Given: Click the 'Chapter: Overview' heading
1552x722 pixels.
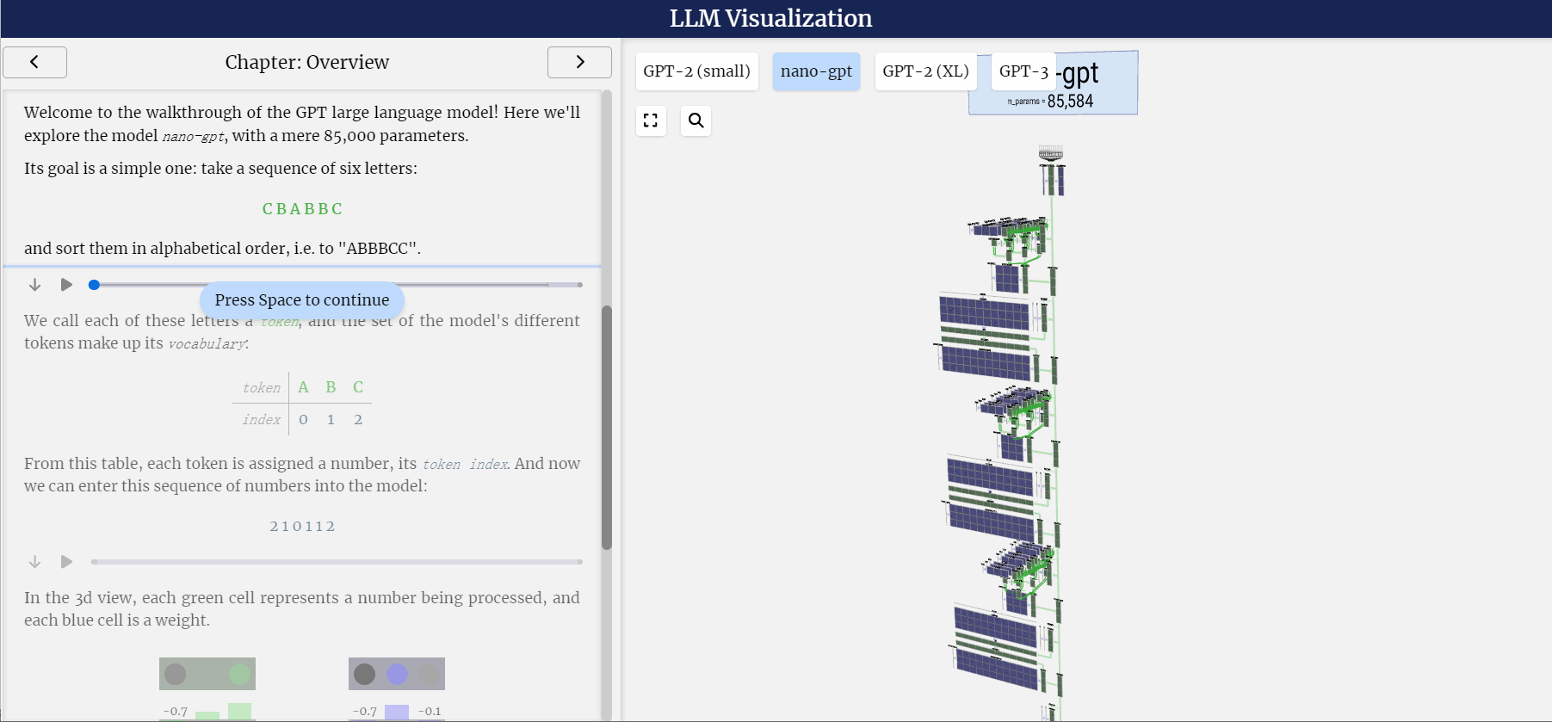Looking at the screenshot, I should tap(307, 62).
